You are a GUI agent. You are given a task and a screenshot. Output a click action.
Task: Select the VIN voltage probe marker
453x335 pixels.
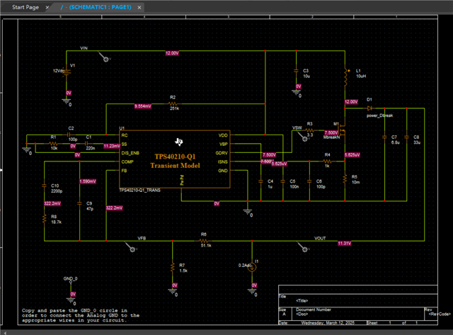(x=103, y=57)
